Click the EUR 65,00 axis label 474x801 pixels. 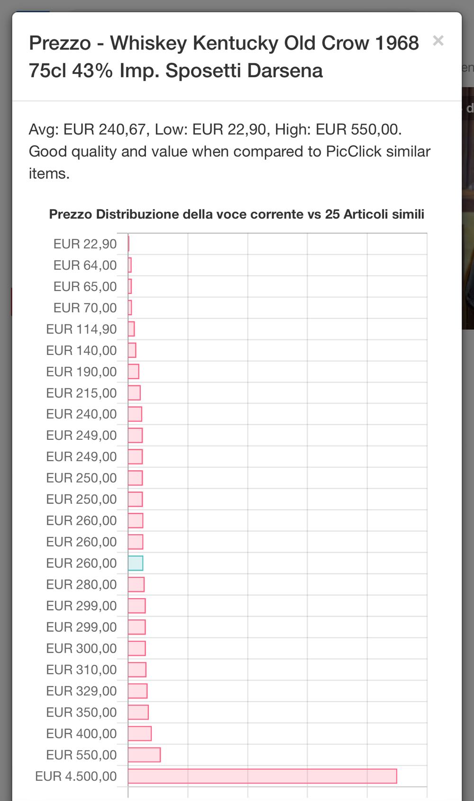coord(85,287)
